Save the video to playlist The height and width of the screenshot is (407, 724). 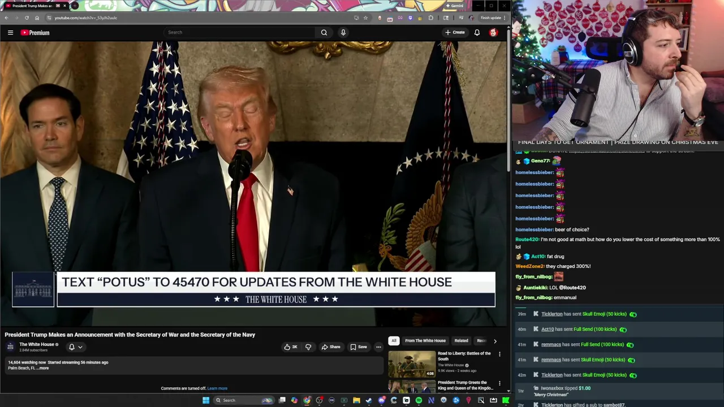click(359, 347)
